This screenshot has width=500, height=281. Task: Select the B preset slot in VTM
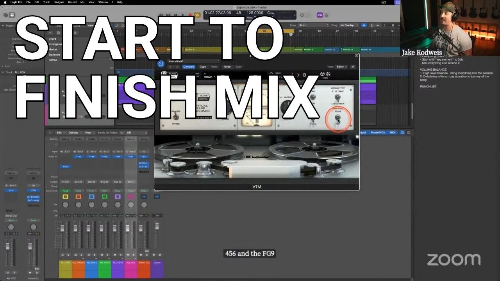[x=305, y=75]
